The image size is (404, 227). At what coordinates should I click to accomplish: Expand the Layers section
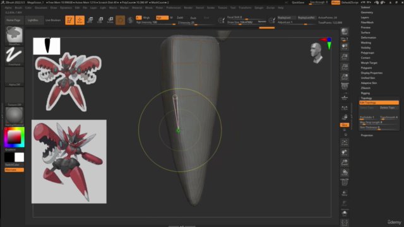(365, 17)
